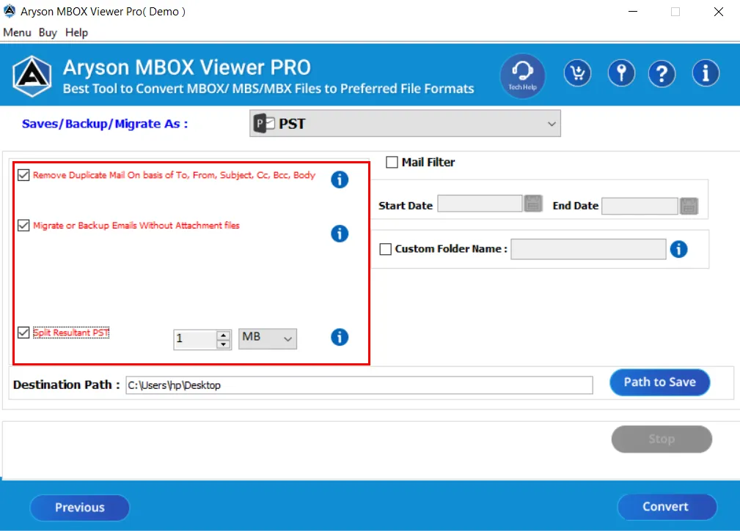
Task: Open the Start Date calendar picker
Action: point(533,204)
